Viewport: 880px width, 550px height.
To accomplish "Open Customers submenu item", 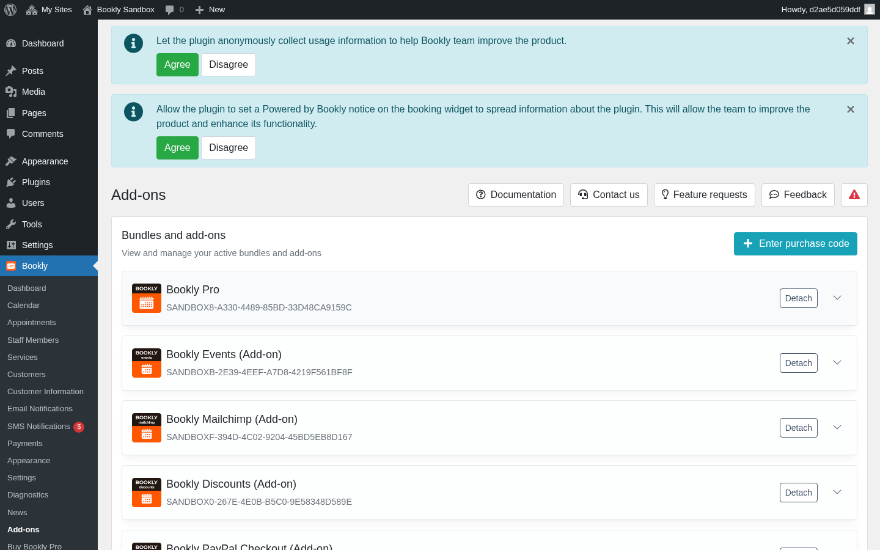I will tap(26, 375).
